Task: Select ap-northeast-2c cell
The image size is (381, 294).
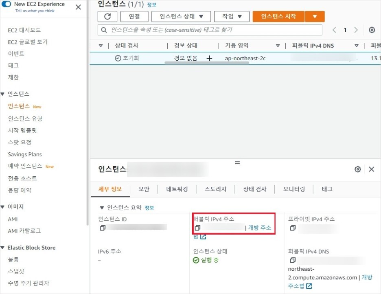Action: tap(245, 58)
